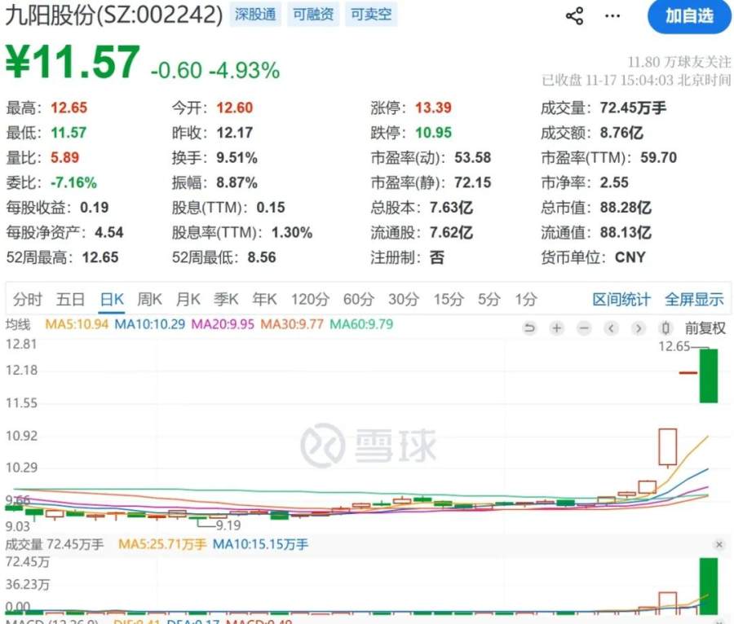Select the 周K weekly chart tab
The height and width of the screenshot is (624, 734).
click(150, 299)
